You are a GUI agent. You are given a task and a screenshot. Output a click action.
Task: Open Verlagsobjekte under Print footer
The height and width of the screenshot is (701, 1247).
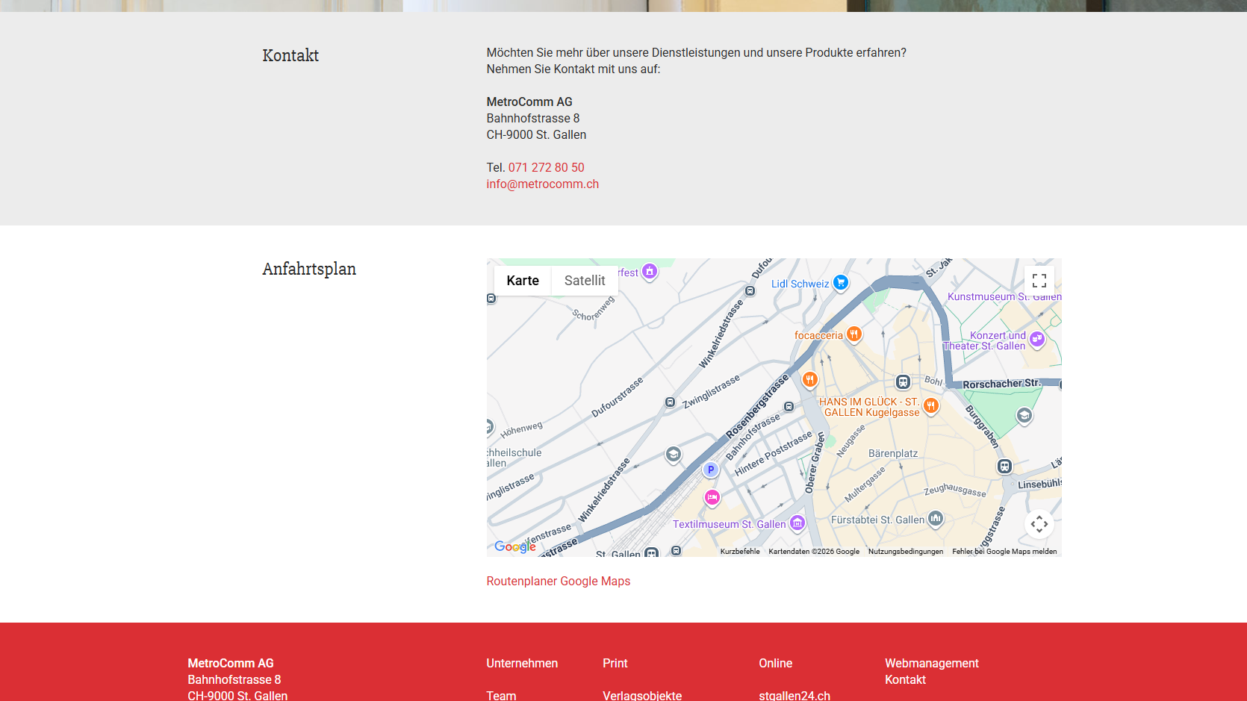[642, 695]
